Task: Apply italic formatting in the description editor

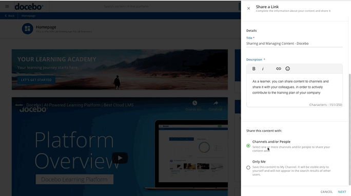Action: click(x=263, y=69)
